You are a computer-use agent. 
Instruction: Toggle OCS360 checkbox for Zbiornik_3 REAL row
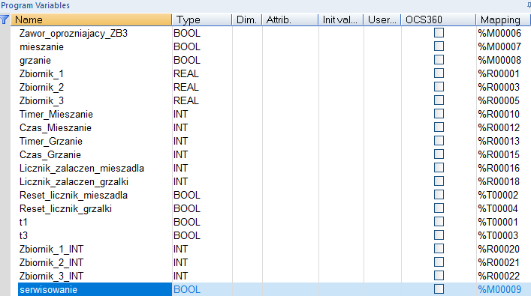439,100
